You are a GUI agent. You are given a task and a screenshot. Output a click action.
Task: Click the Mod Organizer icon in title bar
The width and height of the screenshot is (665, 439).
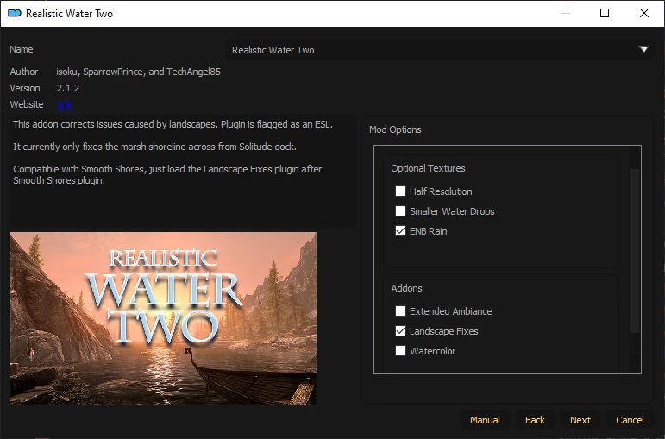[15, 13]
